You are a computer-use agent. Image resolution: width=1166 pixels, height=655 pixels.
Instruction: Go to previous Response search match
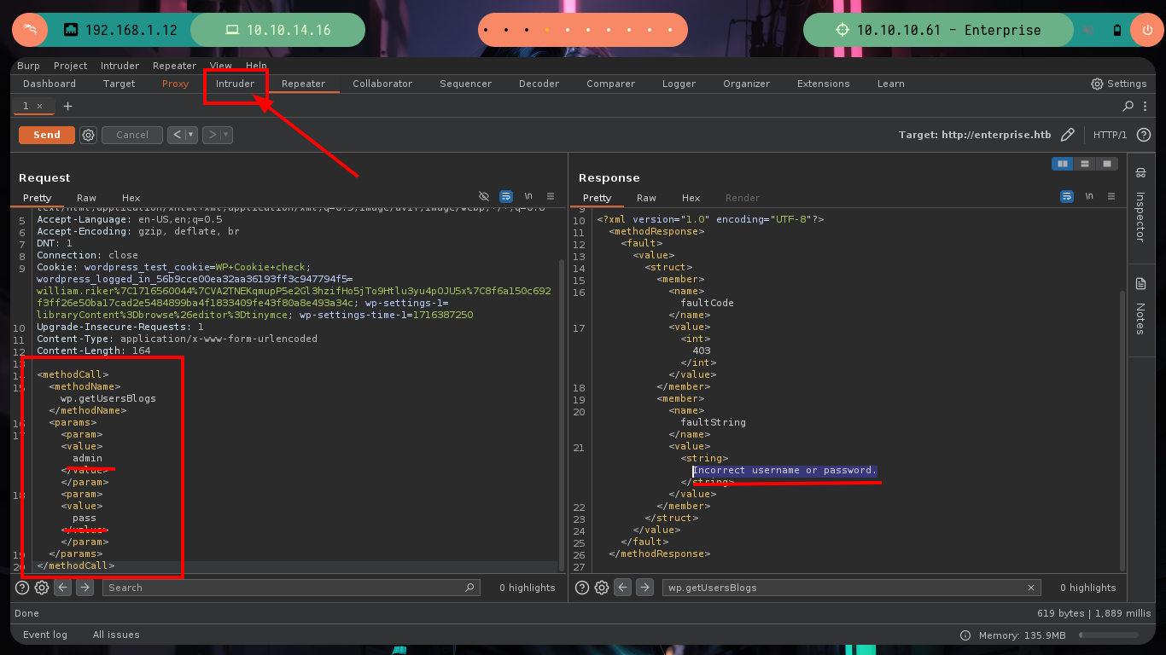(x=623, y=588)
